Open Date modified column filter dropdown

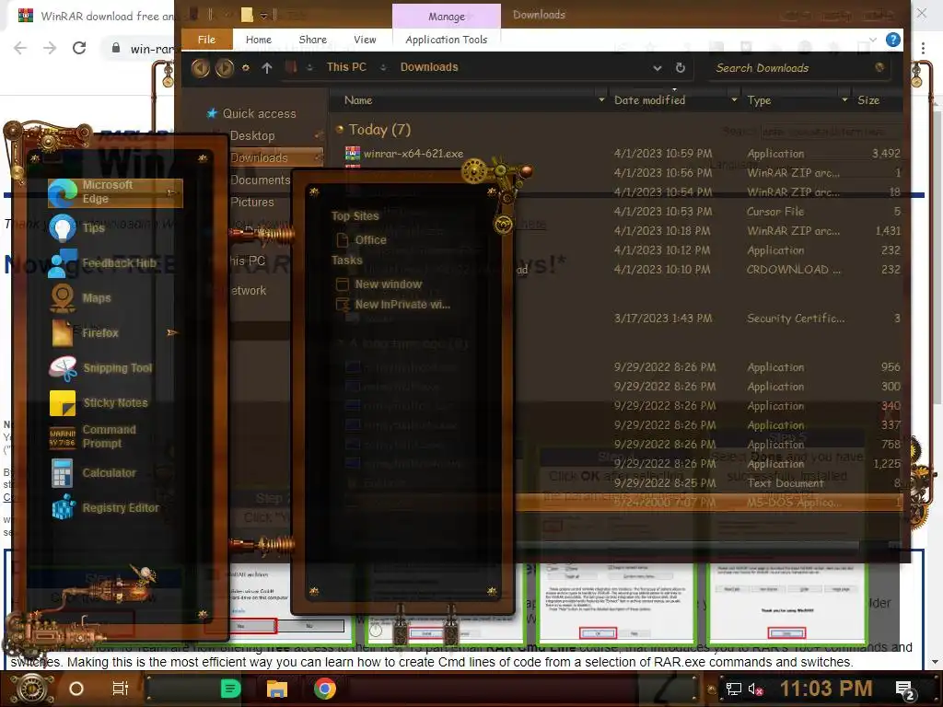[x=734, y=99]
